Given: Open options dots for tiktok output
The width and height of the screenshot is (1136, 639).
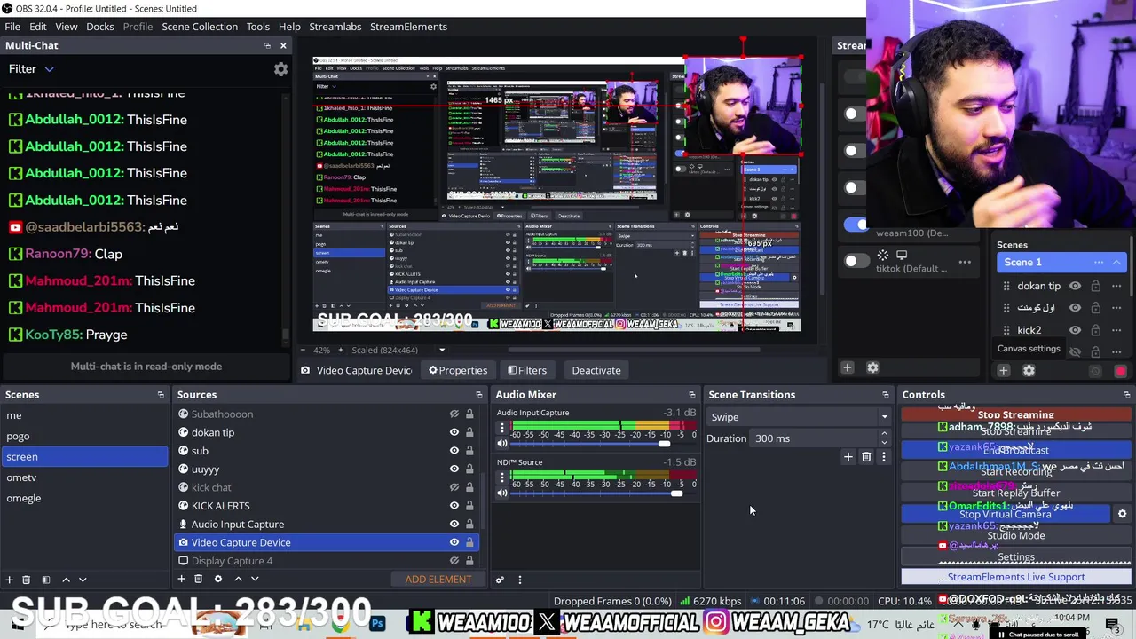Looking at the screenshot, I should [965, 262].
